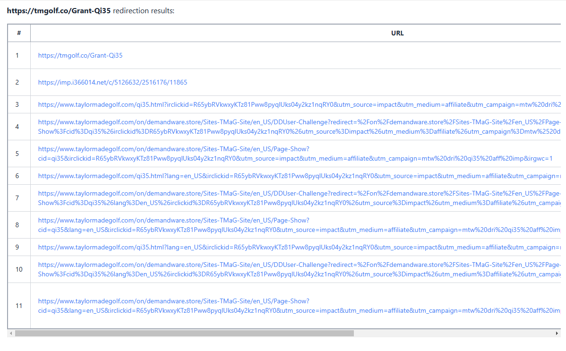Image resolution: width=566 pixels, height=351 pixels.
Task: Click row number 8 cell
Action: pyautogui.click(x=19, y=225)
